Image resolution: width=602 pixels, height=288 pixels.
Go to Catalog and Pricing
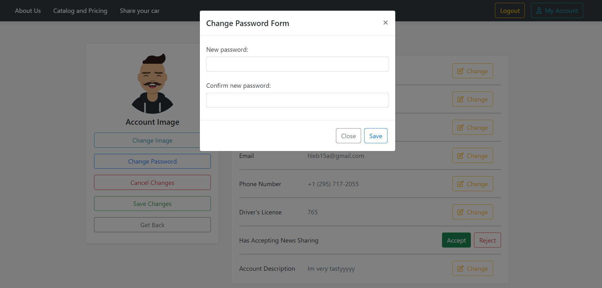point(80,11)
